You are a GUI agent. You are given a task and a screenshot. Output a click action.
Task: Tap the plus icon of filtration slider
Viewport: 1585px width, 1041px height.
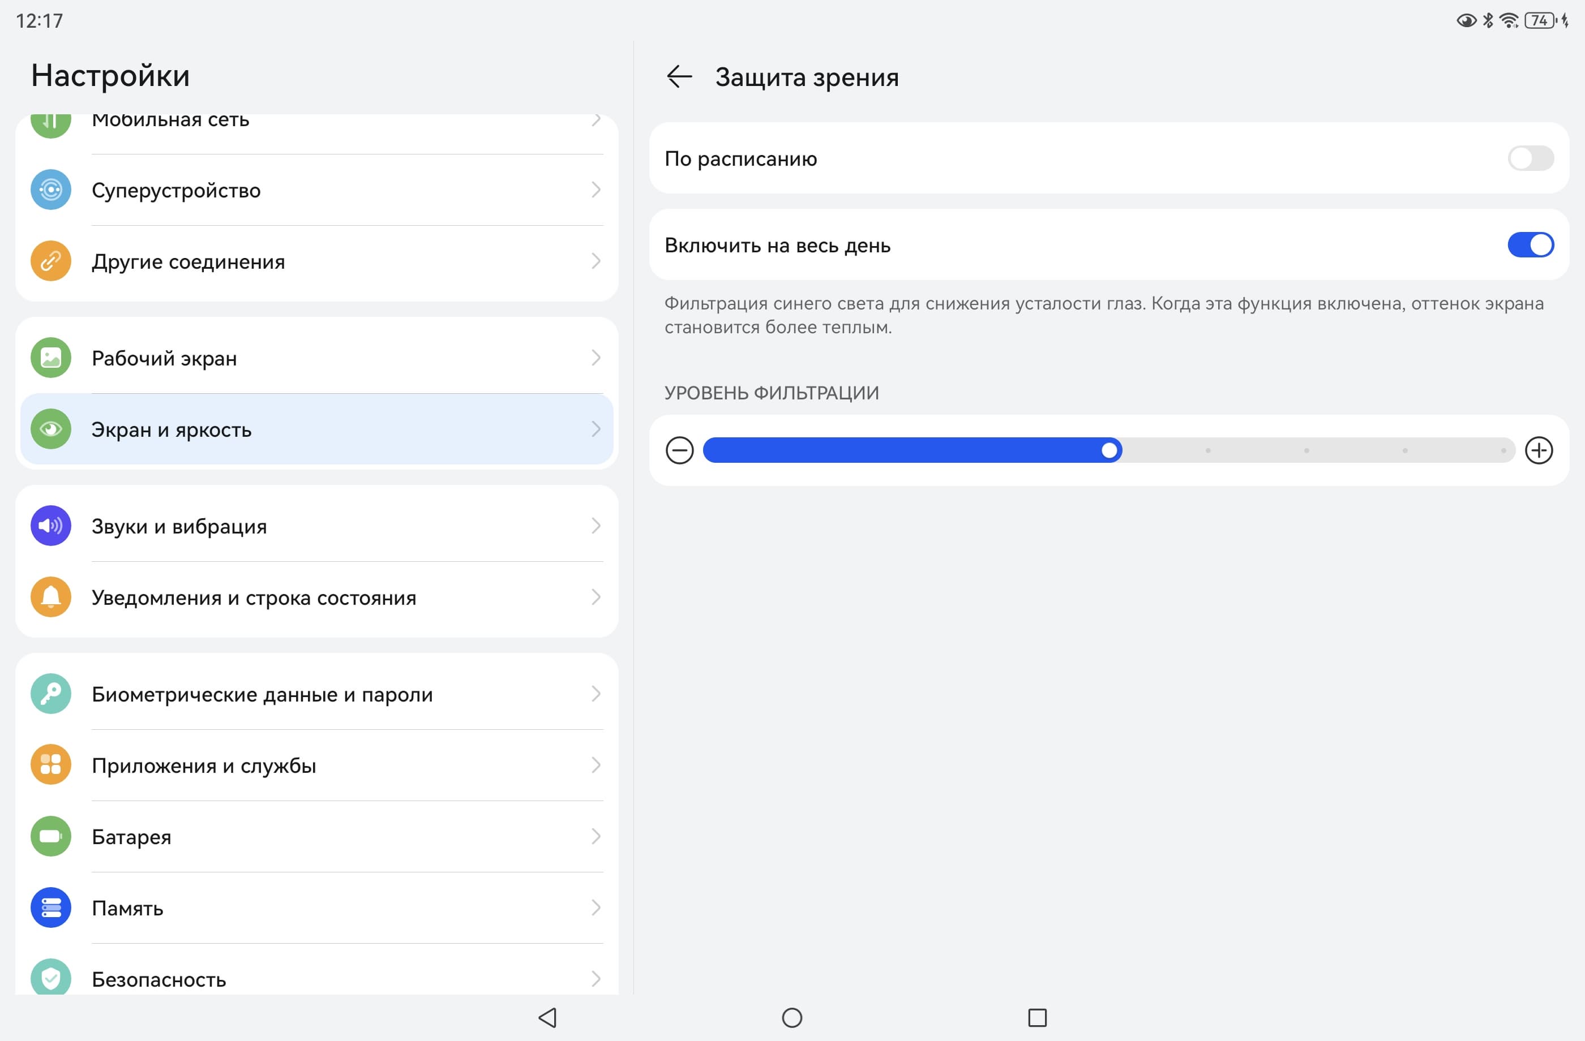tap(1539, 450)
